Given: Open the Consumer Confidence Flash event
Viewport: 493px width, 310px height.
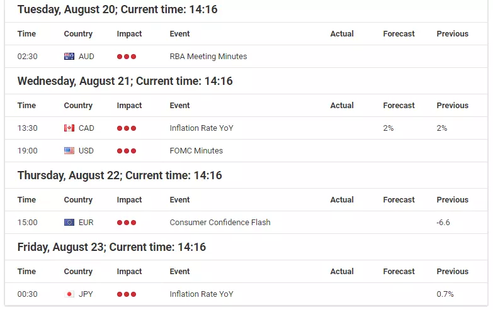Looking at the screenshot, I should (220, 223).
